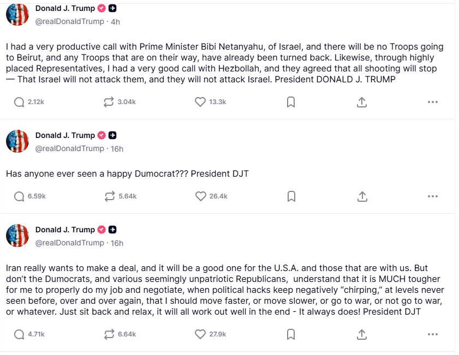Bookmark the happy Dumocrat post
459x355 pixels.
291,196
